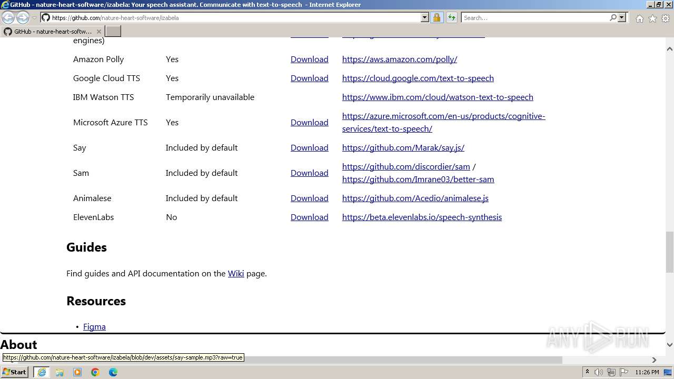The height and width of the screenshot is (379, 674).
Task: Download the Amazon Polly sample
Action: (309, 59)
